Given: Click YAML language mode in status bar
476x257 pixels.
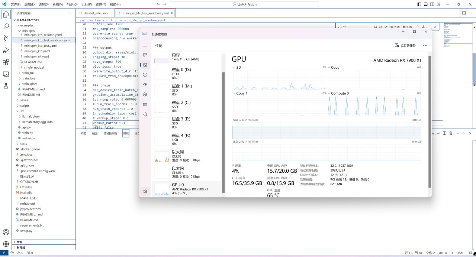Looking at the screenshot, I should tap(461, 253).
